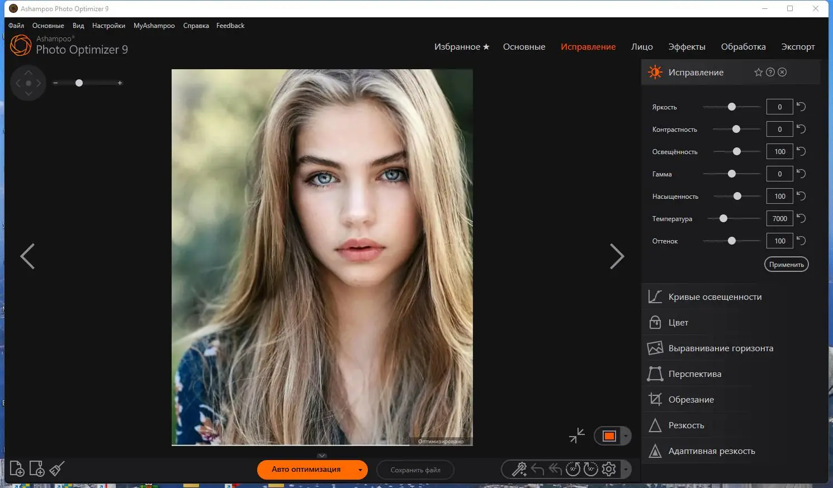Open help for the Исправление panel
The image size is (833, 488).
(x=770, y=72)
